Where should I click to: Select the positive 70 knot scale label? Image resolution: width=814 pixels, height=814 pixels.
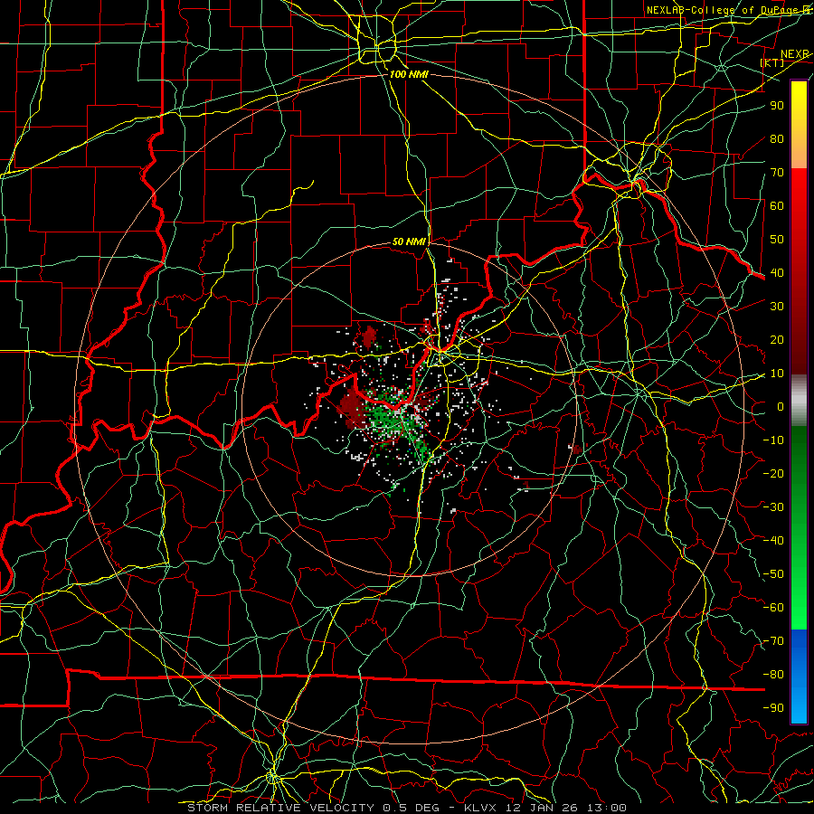tap(777, 173)
